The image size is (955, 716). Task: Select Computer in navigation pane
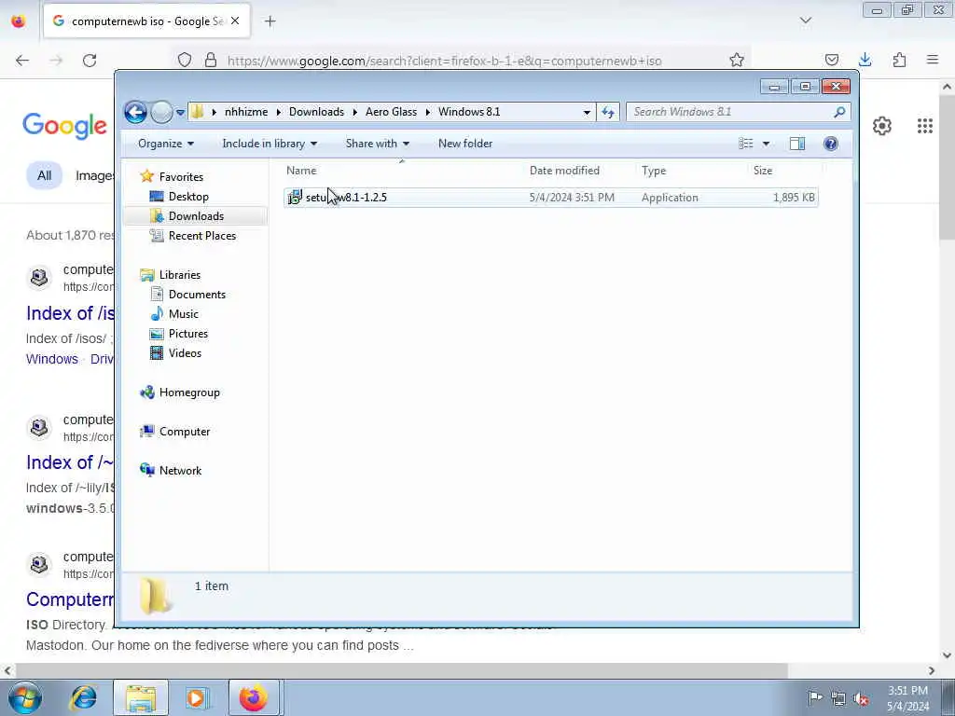tap(185, 432)
